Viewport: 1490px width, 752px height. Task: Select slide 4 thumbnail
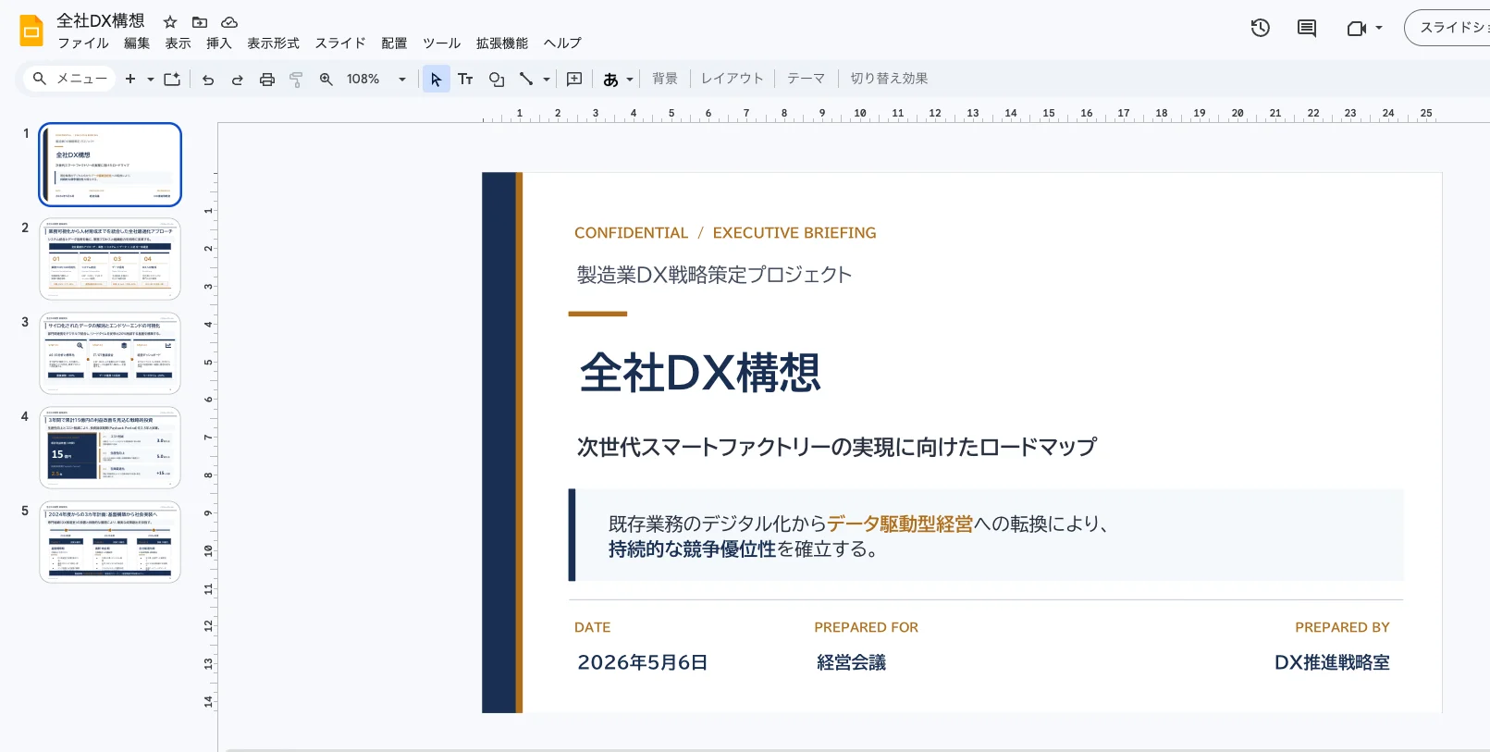tap(110, 448)
